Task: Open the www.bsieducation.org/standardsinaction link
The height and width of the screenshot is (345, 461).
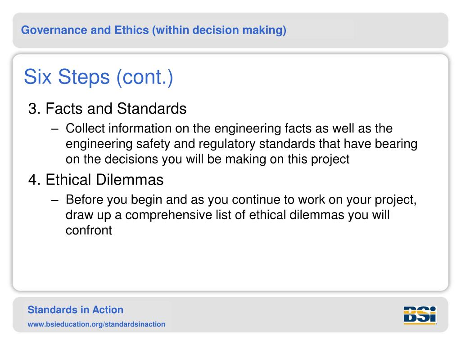Action: pyautogui.click(x=96, y=324)
